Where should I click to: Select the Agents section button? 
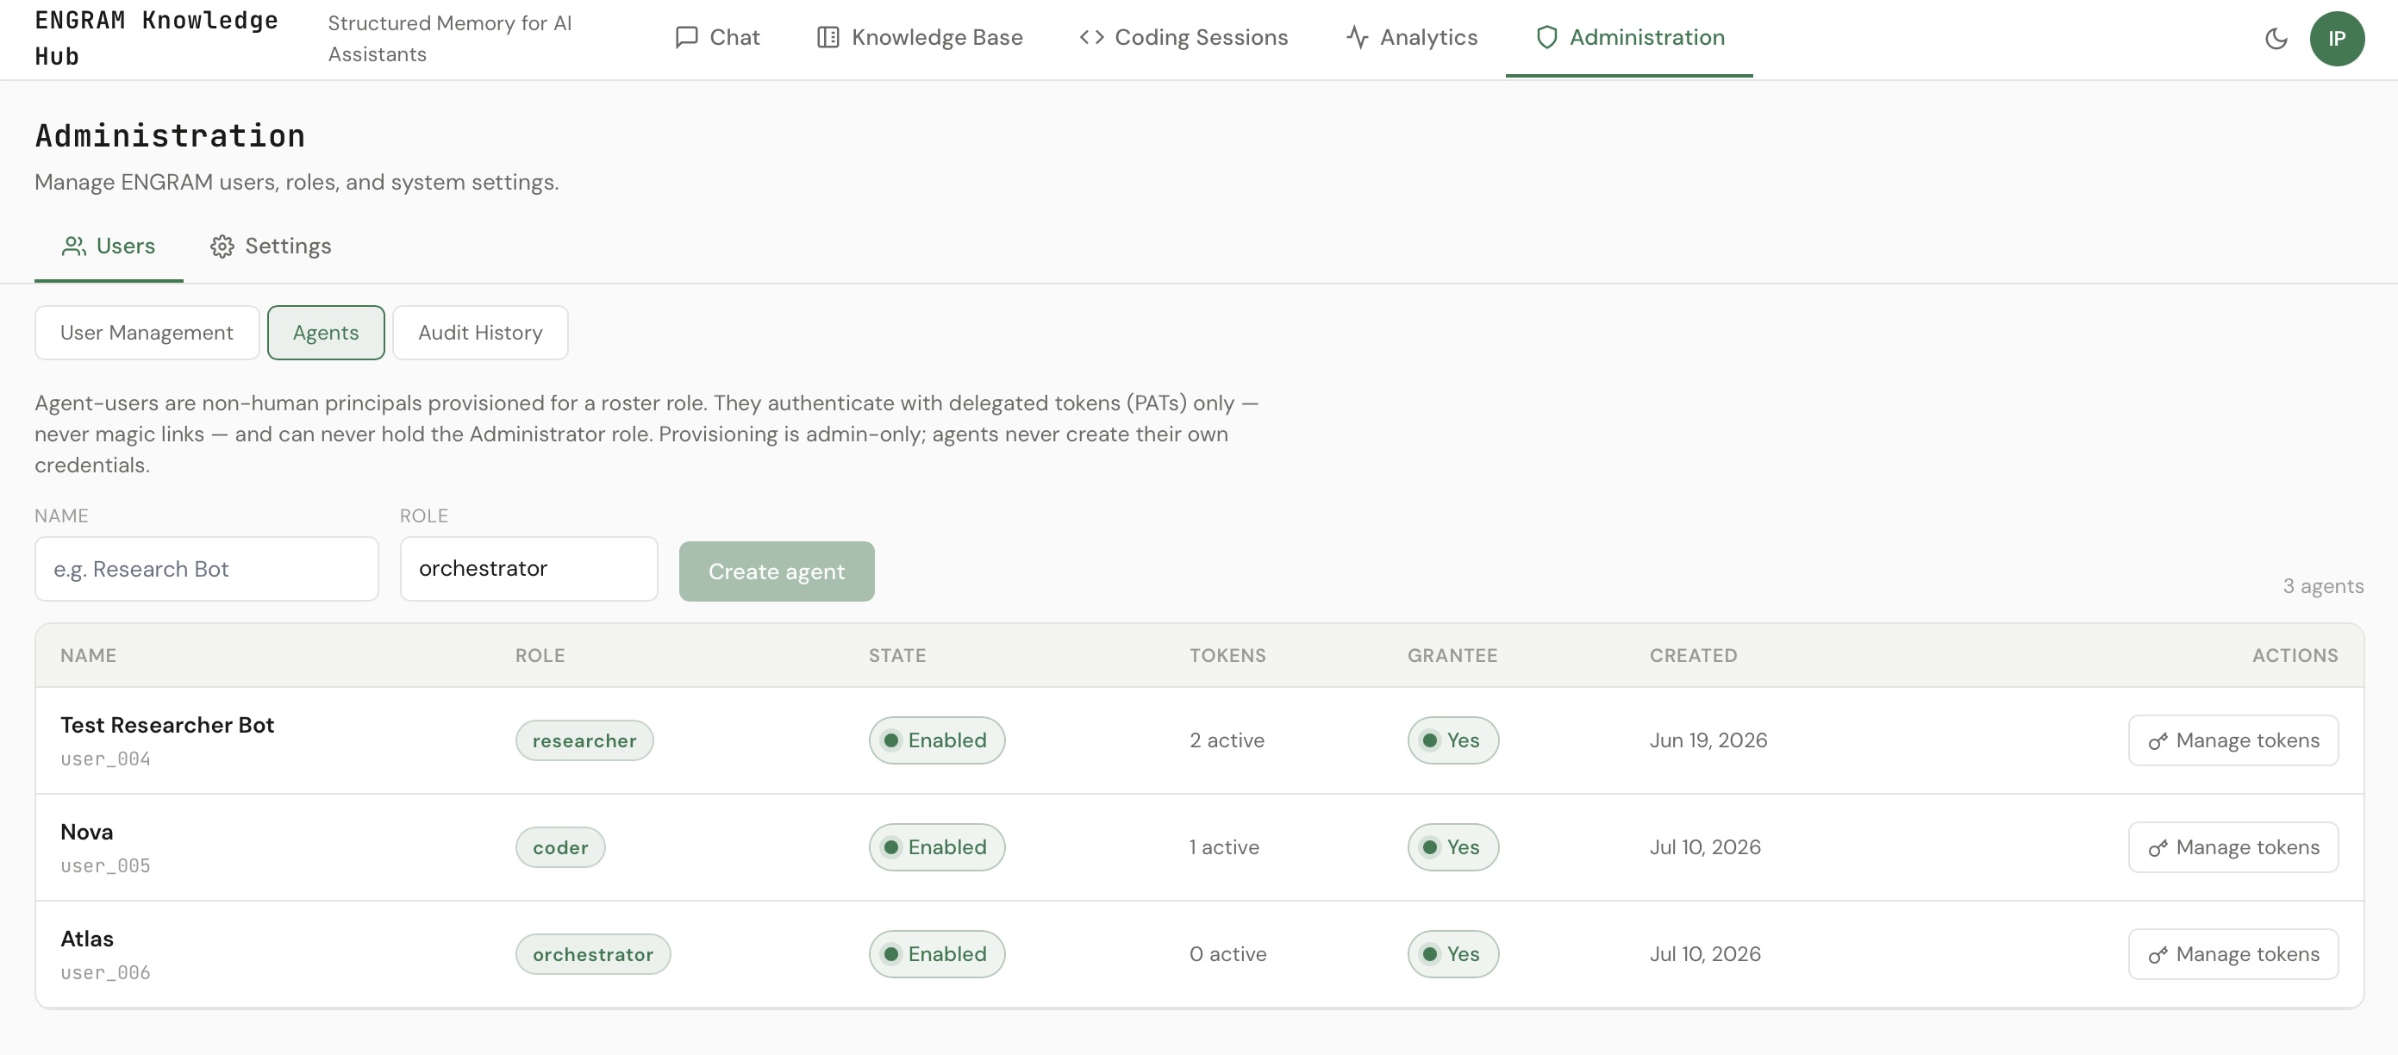(x=326, y=333)
